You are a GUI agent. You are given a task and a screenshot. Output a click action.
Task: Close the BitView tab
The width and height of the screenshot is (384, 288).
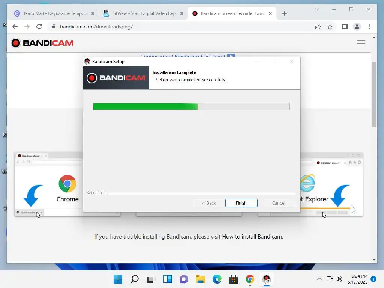point(182,14)
